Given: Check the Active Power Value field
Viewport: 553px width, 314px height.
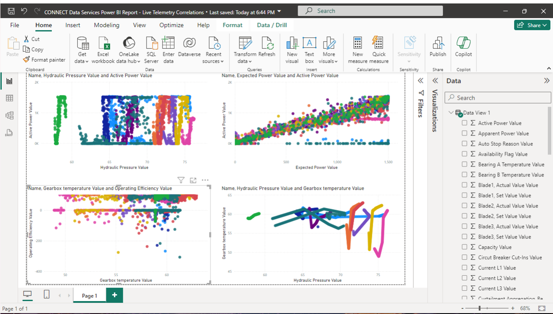Looking at the screenshot, I should pyautogui.click(x=465, y=123).
